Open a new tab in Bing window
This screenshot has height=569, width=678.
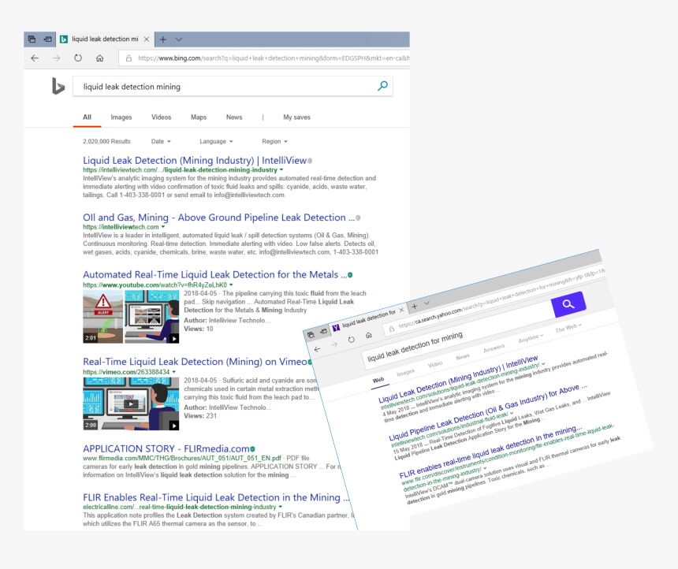pos(163,39)
